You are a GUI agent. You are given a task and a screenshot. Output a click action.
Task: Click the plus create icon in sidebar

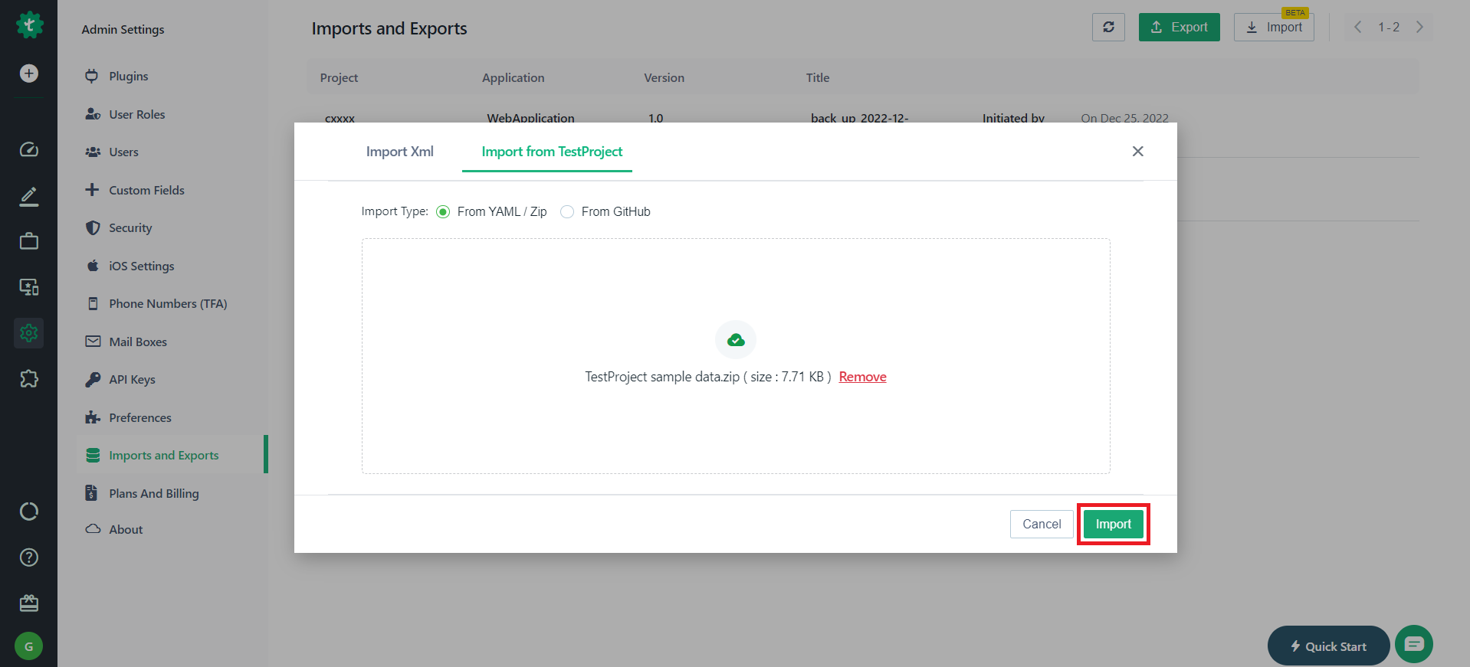(x=29, y=74)
